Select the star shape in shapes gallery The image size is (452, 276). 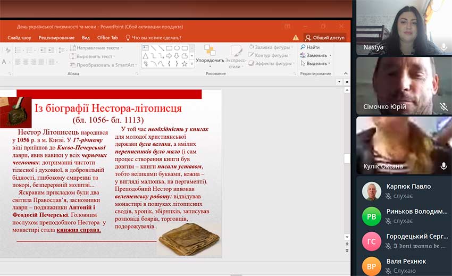[185, 64]
